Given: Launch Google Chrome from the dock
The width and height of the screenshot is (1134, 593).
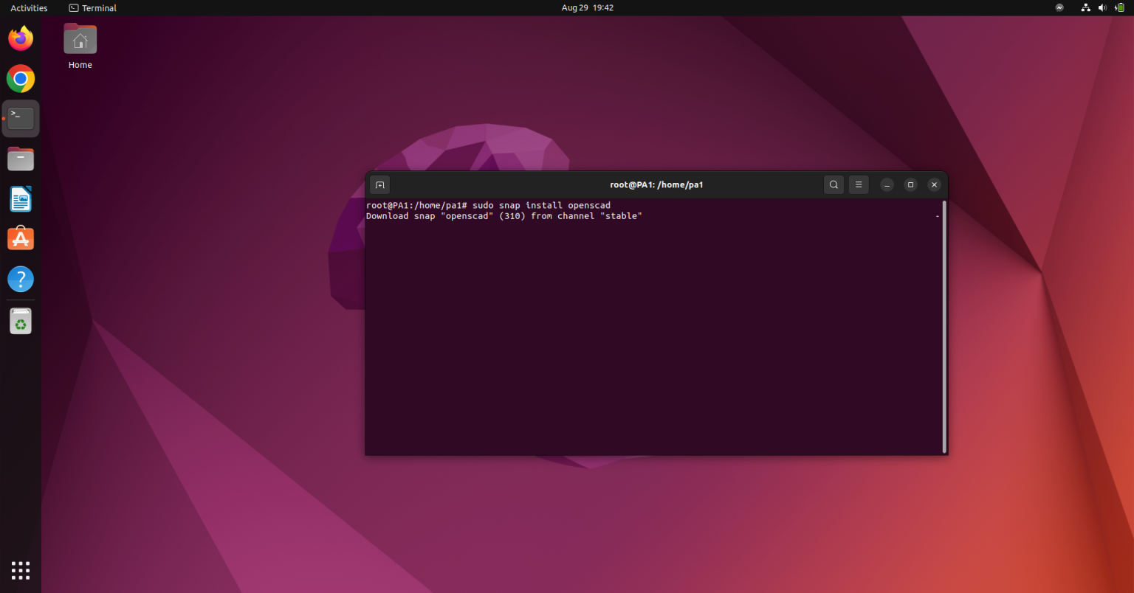Looking at the screenshot, I should tap(20, 78).
